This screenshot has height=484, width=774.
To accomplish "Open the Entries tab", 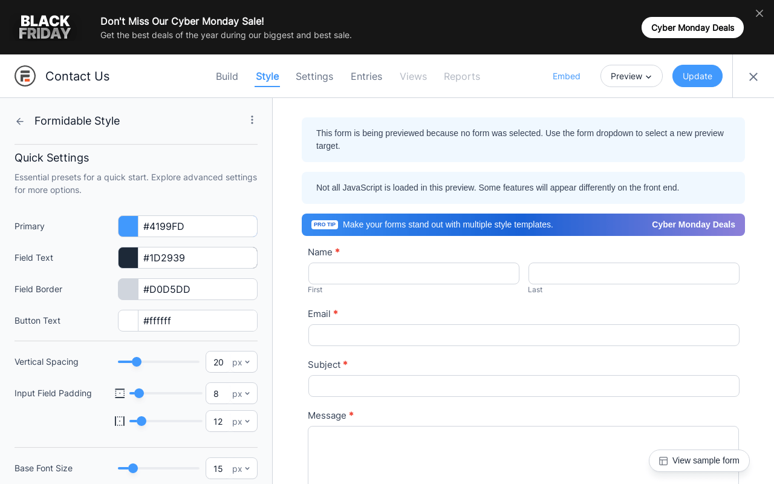I will click(366, 76).
